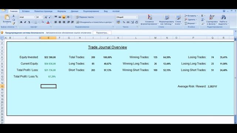
Task: Open text orientation options
Action: pos(69,17)
